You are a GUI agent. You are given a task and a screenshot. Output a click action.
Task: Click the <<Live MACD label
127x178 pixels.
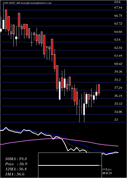pos(107,171)
